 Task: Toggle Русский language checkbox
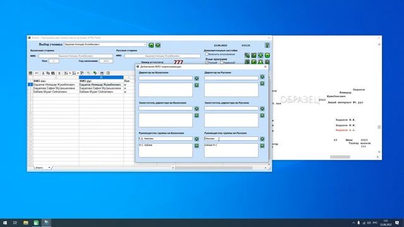tap(206, 62)
